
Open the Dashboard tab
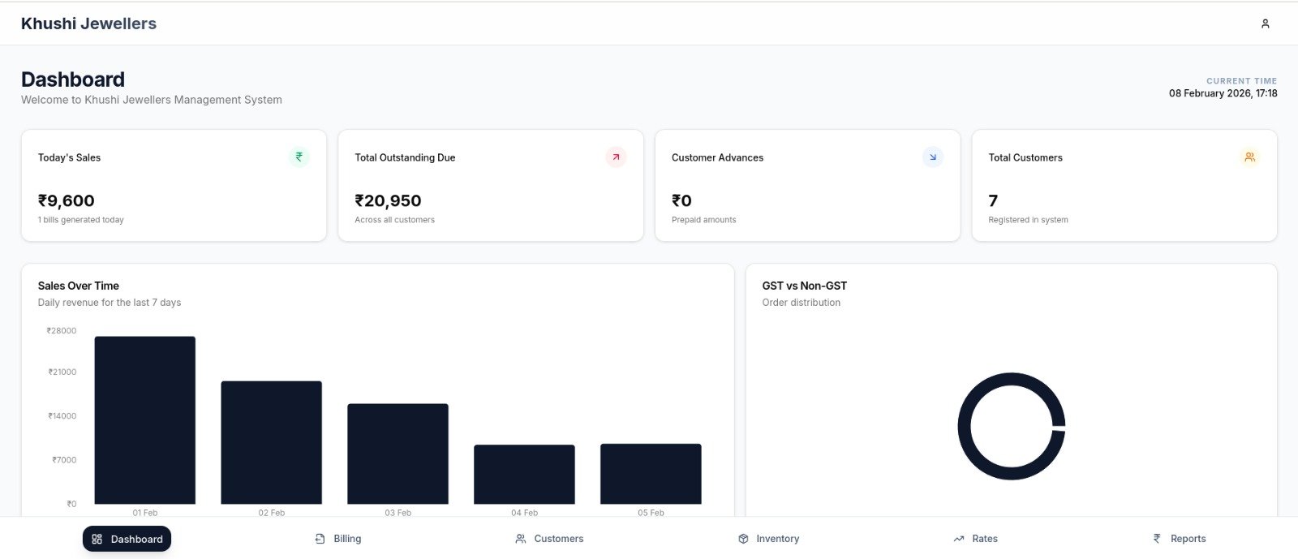click(127, 539)
